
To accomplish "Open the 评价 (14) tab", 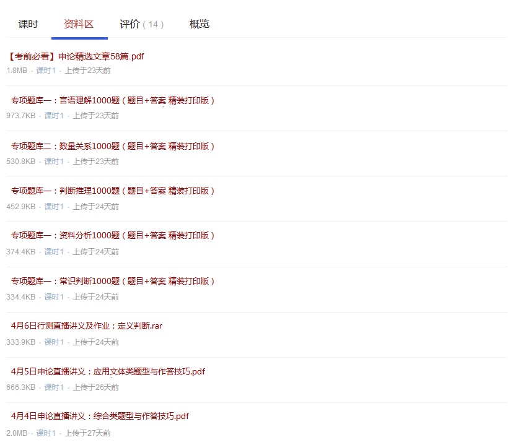I will (142, 24).
